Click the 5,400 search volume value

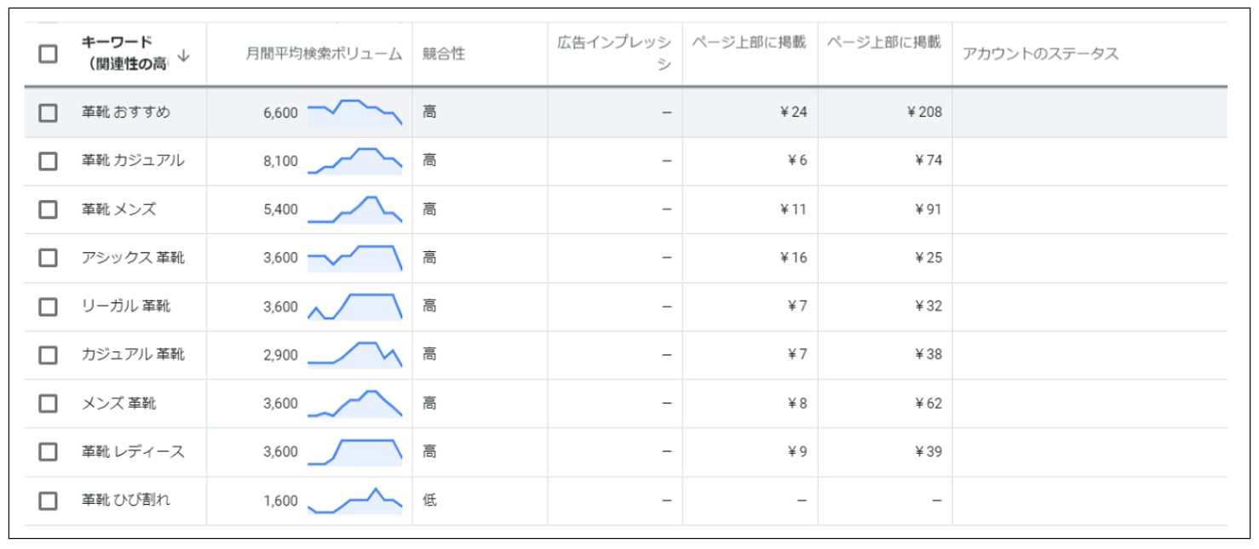point(281,210)
